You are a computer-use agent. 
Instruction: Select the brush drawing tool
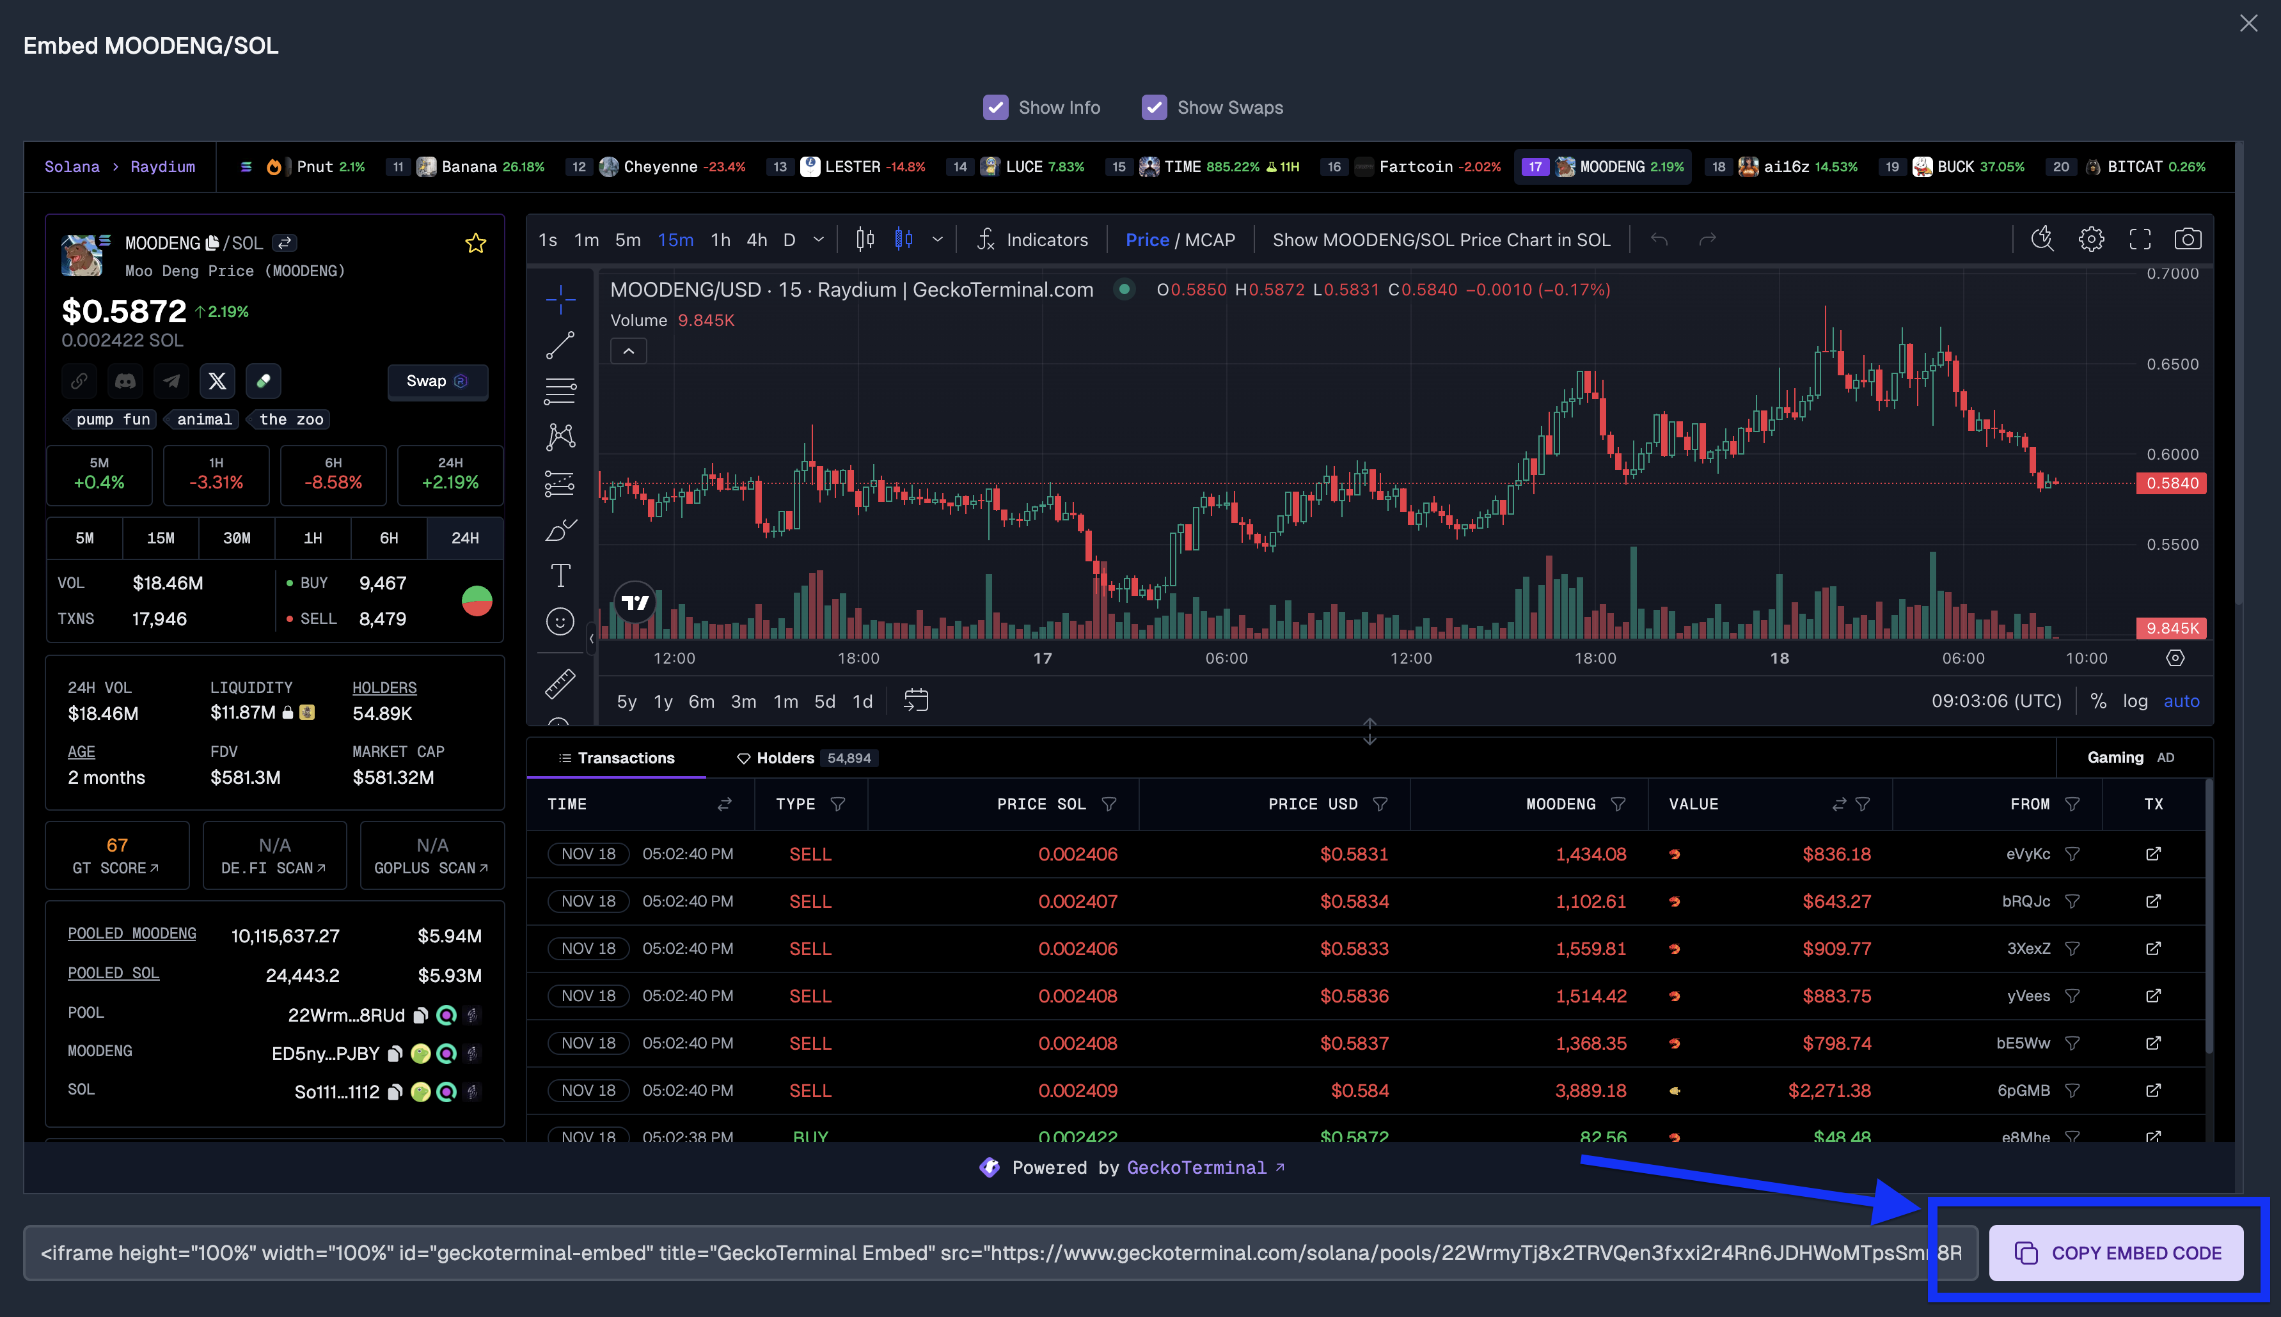560,529
